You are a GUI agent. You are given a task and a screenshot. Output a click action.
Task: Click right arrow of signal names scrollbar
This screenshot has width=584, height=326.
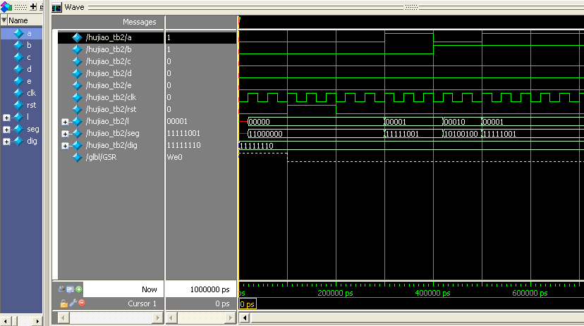[x=157, y=318]
